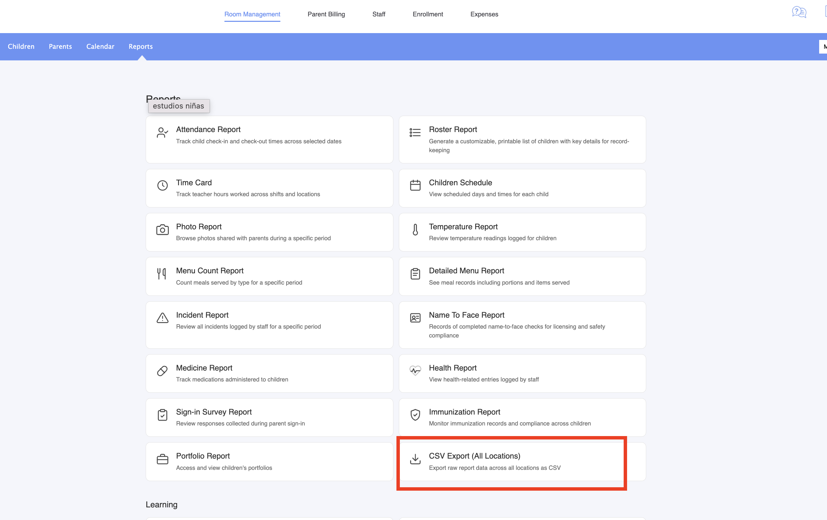827x520 pixels.
Task: Click 'Review temperature readings logged for children' text
Action: [493, 239]
